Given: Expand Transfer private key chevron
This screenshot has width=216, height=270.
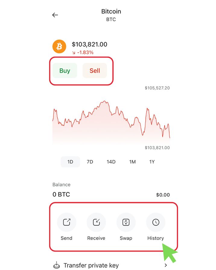Looking at the screenshot, I should tap(166, 265).
